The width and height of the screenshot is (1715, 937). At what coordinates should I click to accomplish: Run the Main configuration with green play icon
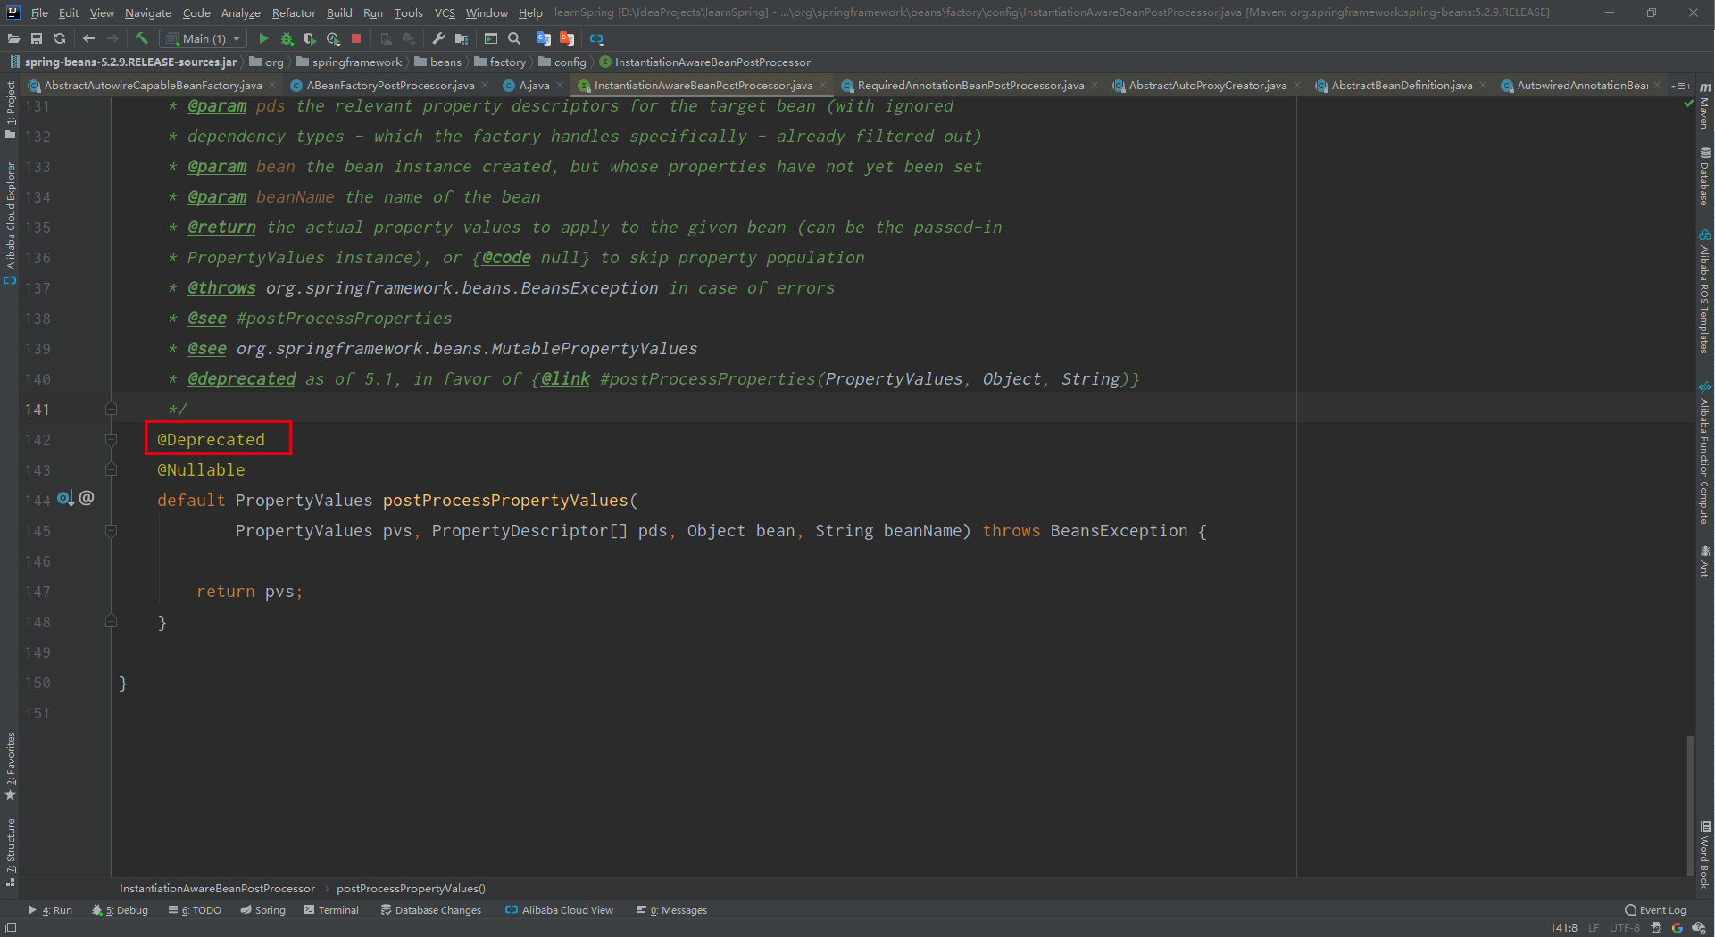(x=263, y=38)
